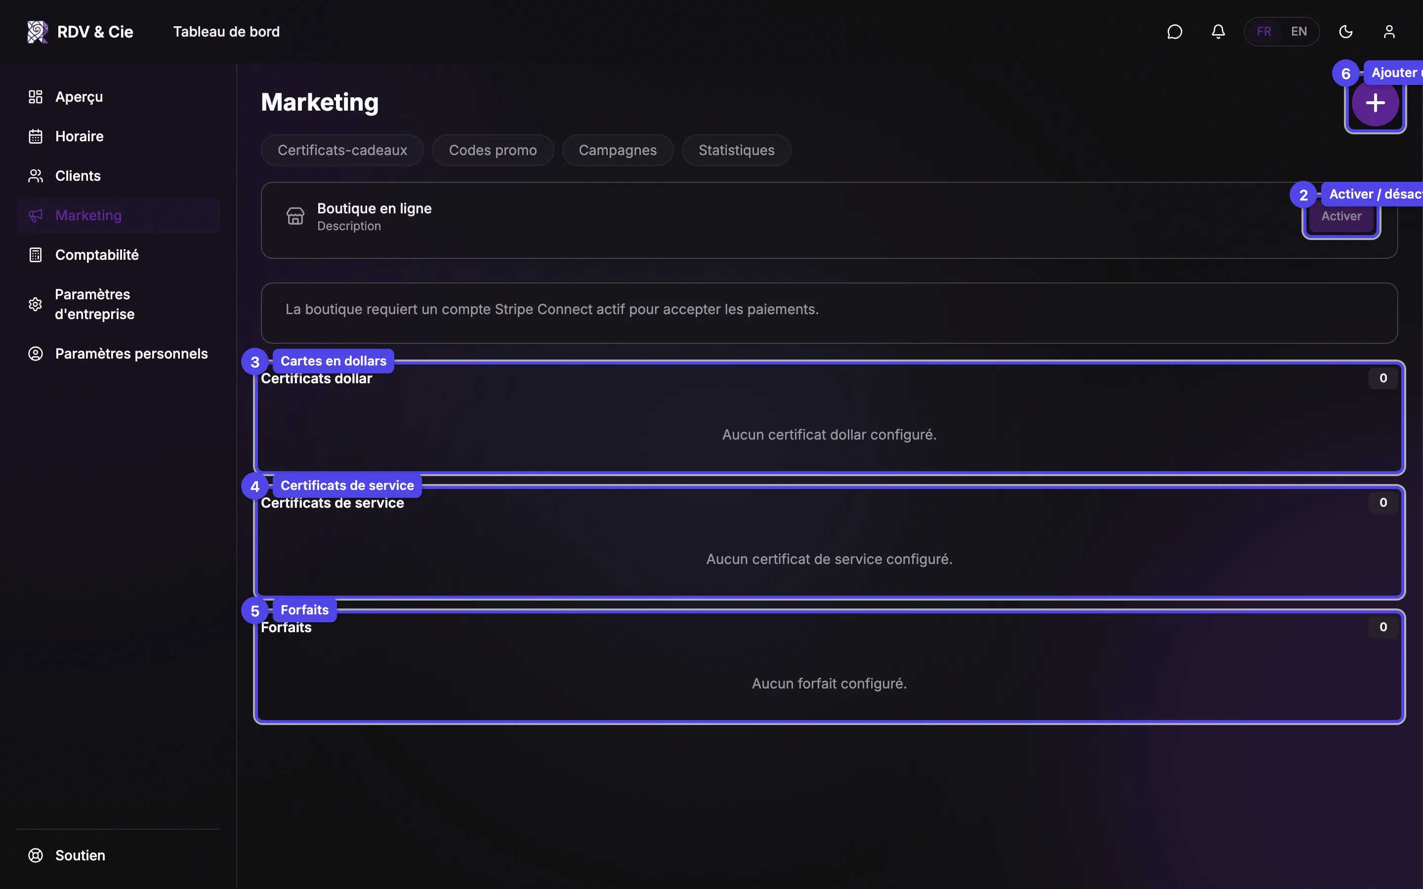Click the Description subtitle text

[349, 226]
